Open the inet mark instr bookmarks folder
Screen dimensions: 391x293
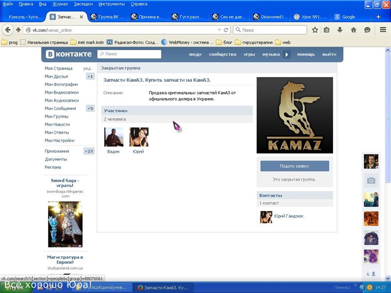[87, 42]
